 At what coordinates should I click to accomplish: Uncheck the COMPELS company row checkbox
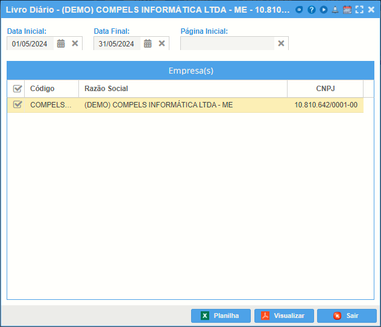pos(17,104)
